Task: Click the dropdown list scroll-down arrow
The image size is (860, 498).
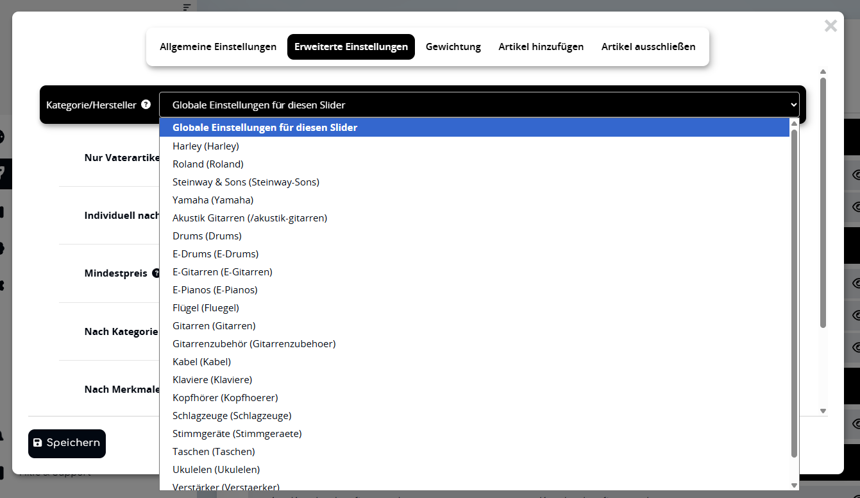Action: [794, 485]
